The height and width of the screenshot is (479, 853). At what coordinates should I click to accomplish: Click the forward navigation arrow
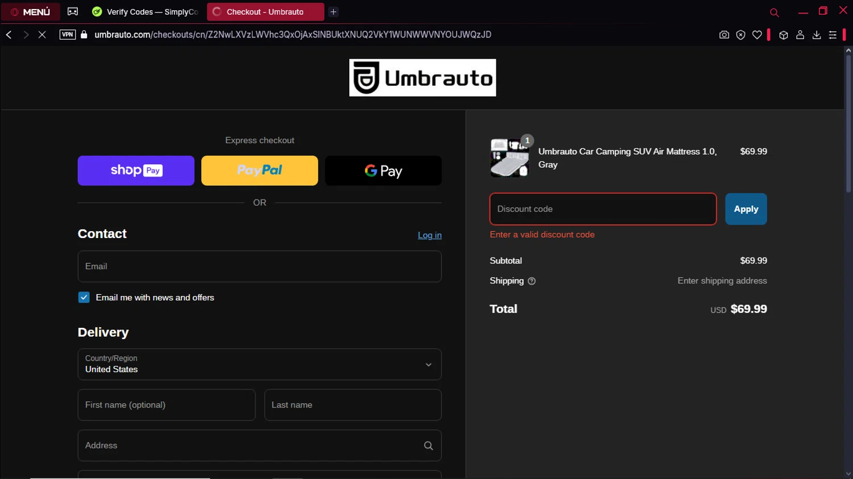tap(26, 35)
